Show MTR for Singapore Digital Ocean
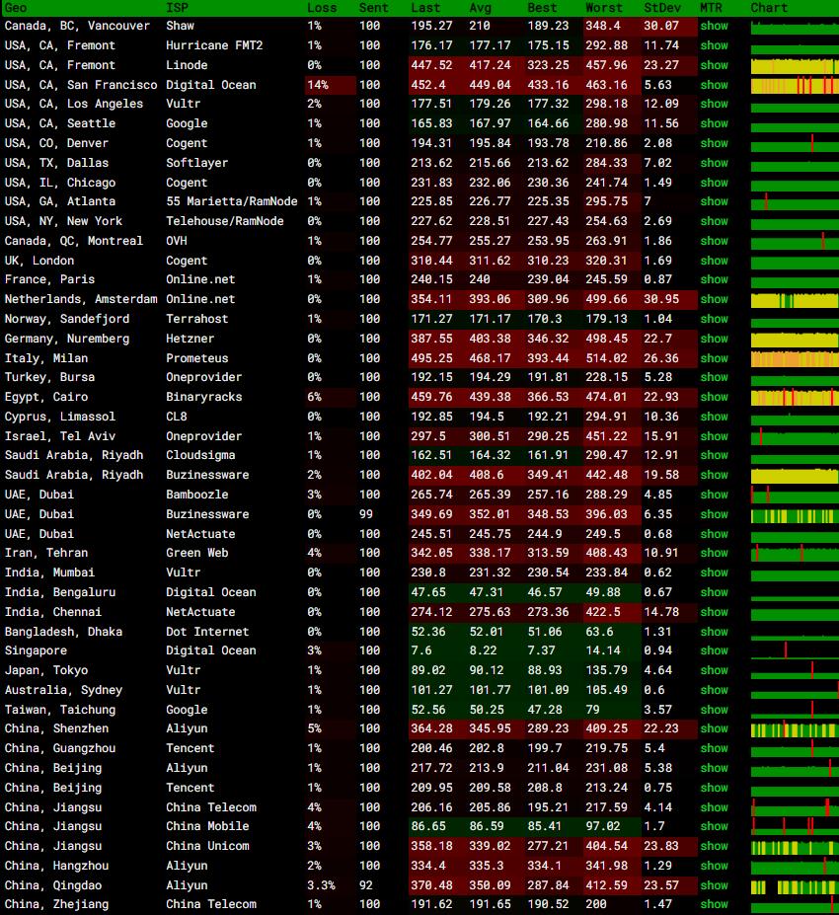The height and width of the screenshot is (915, 839). pos(715,650)
